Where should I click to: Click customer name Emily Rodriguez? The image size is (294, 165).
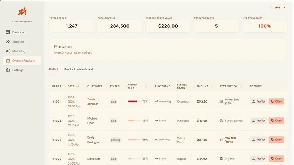94,140
